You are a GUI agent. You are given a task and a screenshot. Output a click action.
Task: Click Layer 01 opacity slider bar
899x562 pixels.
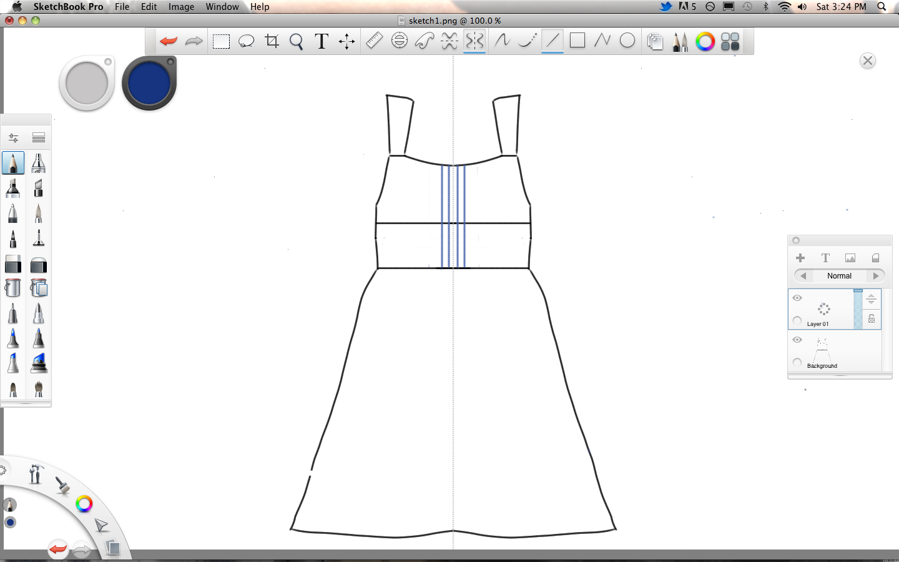[x=858, y=309]
